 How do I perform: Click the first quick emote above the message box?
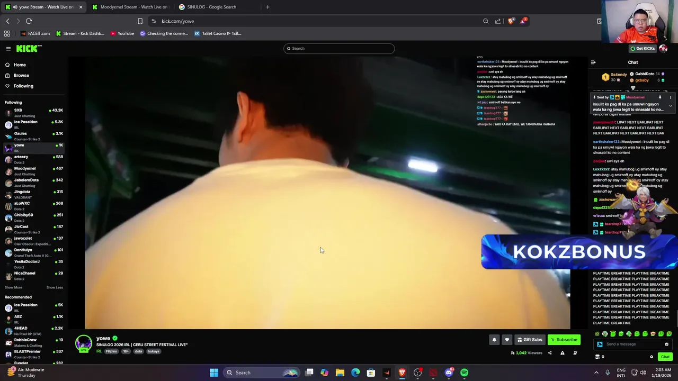coord(597,334)
